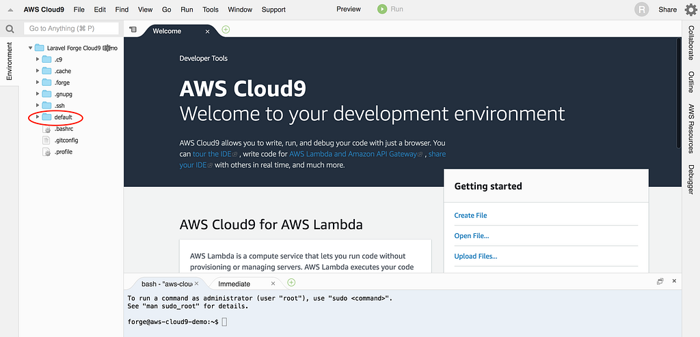The width and height of the screenshot is (700, 337).
Task: Add new terminal tab with plus icon
Action: point(292,282)
